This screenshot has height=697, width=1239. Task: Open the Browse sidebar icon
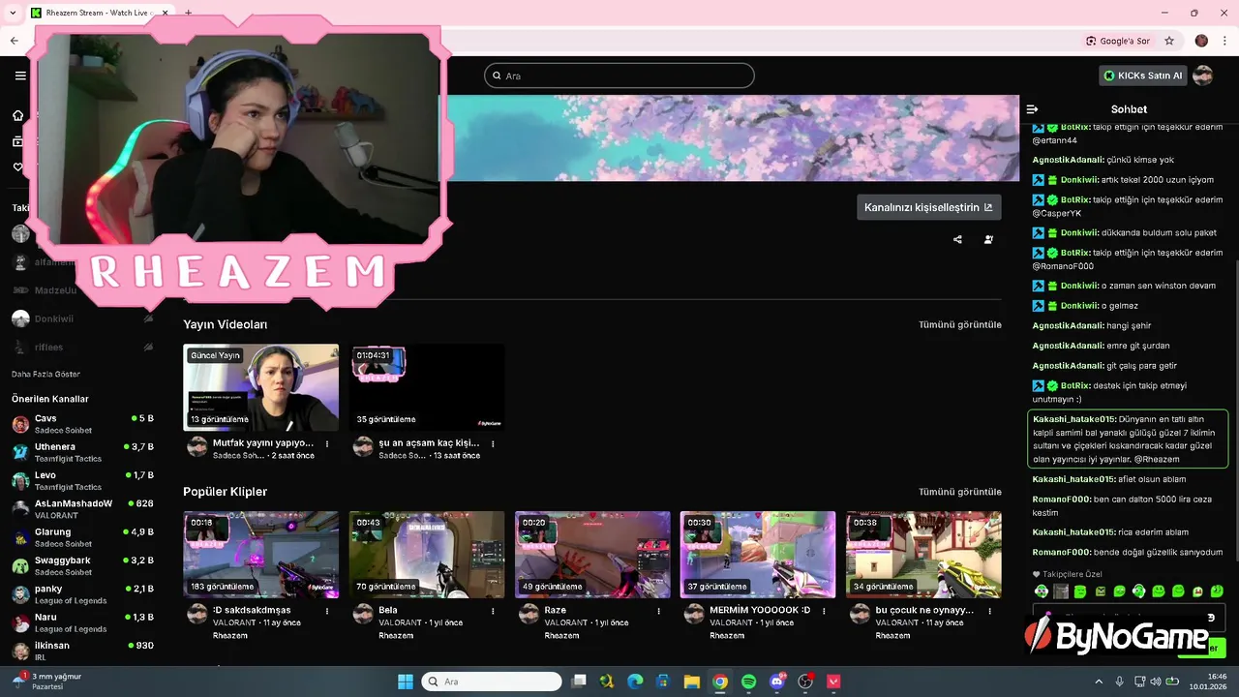coord(17,141)
